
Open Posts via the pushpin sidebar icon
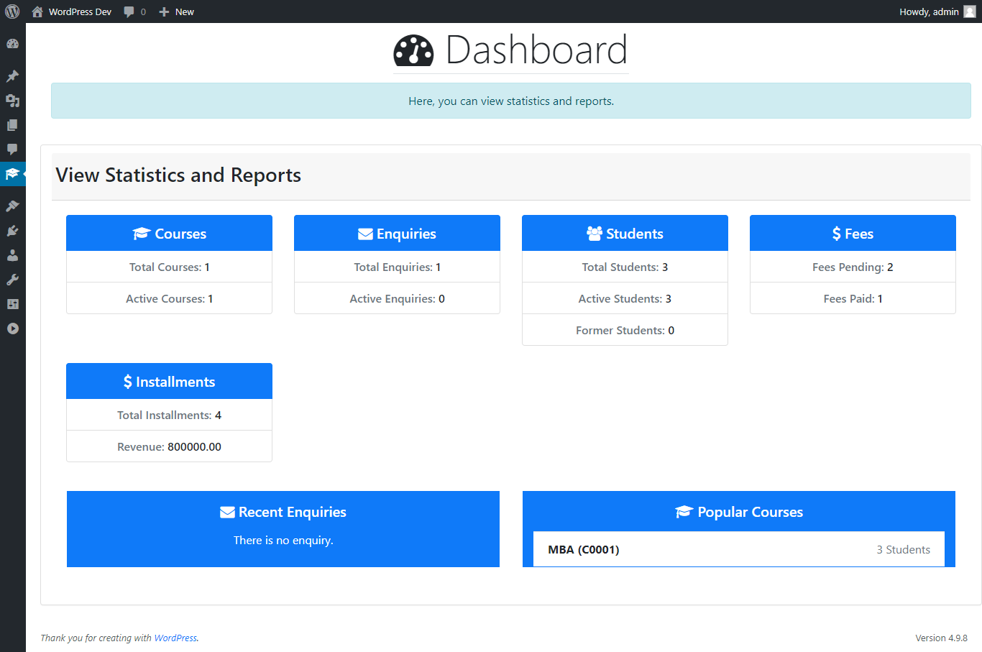tap(12, 76)
